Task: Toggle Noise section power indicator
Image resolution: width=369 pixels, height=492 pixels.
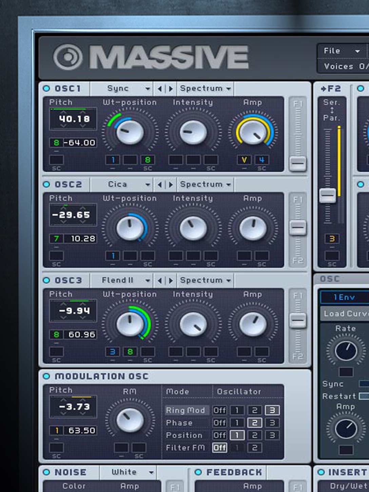Action: (46, 472)
